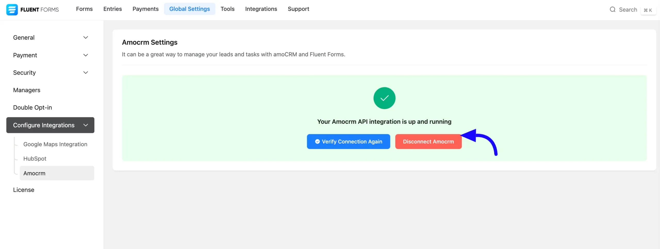
Task: Click the Amocrm Settings heading
Action: click(x=150, y=42)
